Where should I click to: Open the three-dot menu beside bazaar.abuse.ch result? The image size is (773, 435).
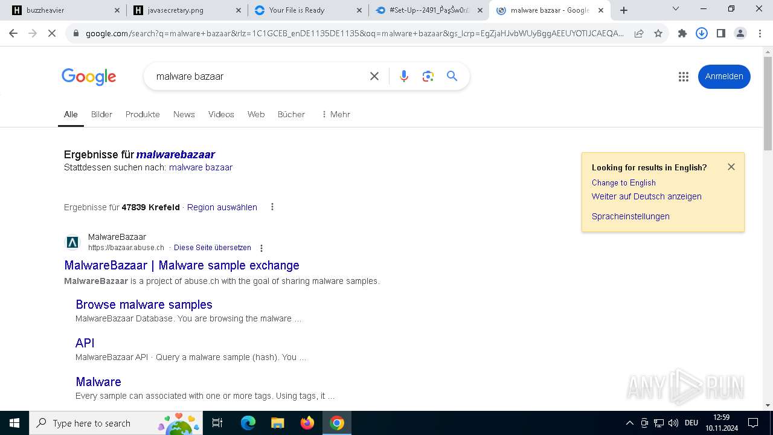[261, 248]
